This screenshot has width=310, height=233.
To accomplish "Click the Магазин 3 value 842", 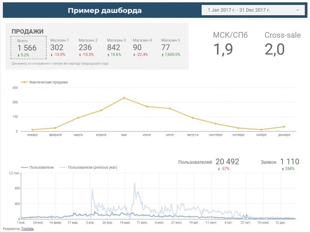I will [x=114, y=48].
